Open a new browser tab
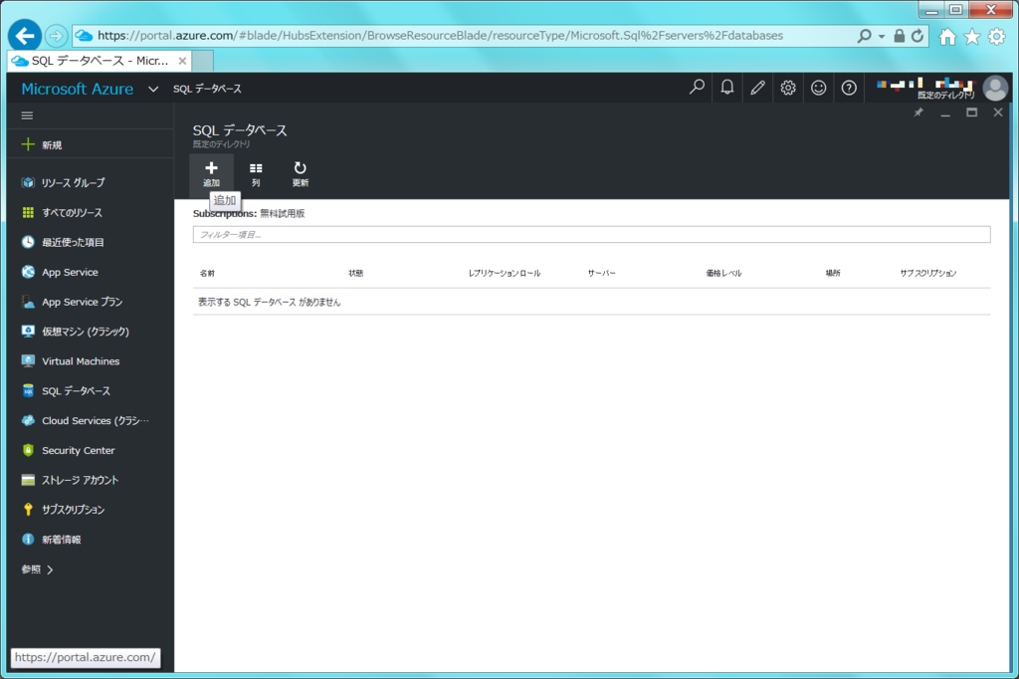Screen dimensions: 1019x679 (x=203, y=61)
